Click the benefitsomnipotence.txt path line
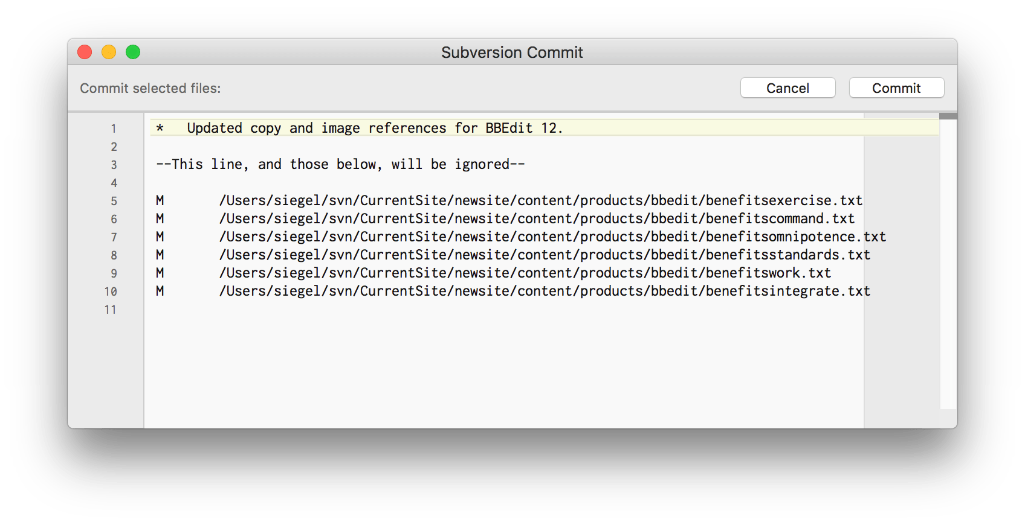Viewport: 1025px width, 525px height. [x=552, y=237]
